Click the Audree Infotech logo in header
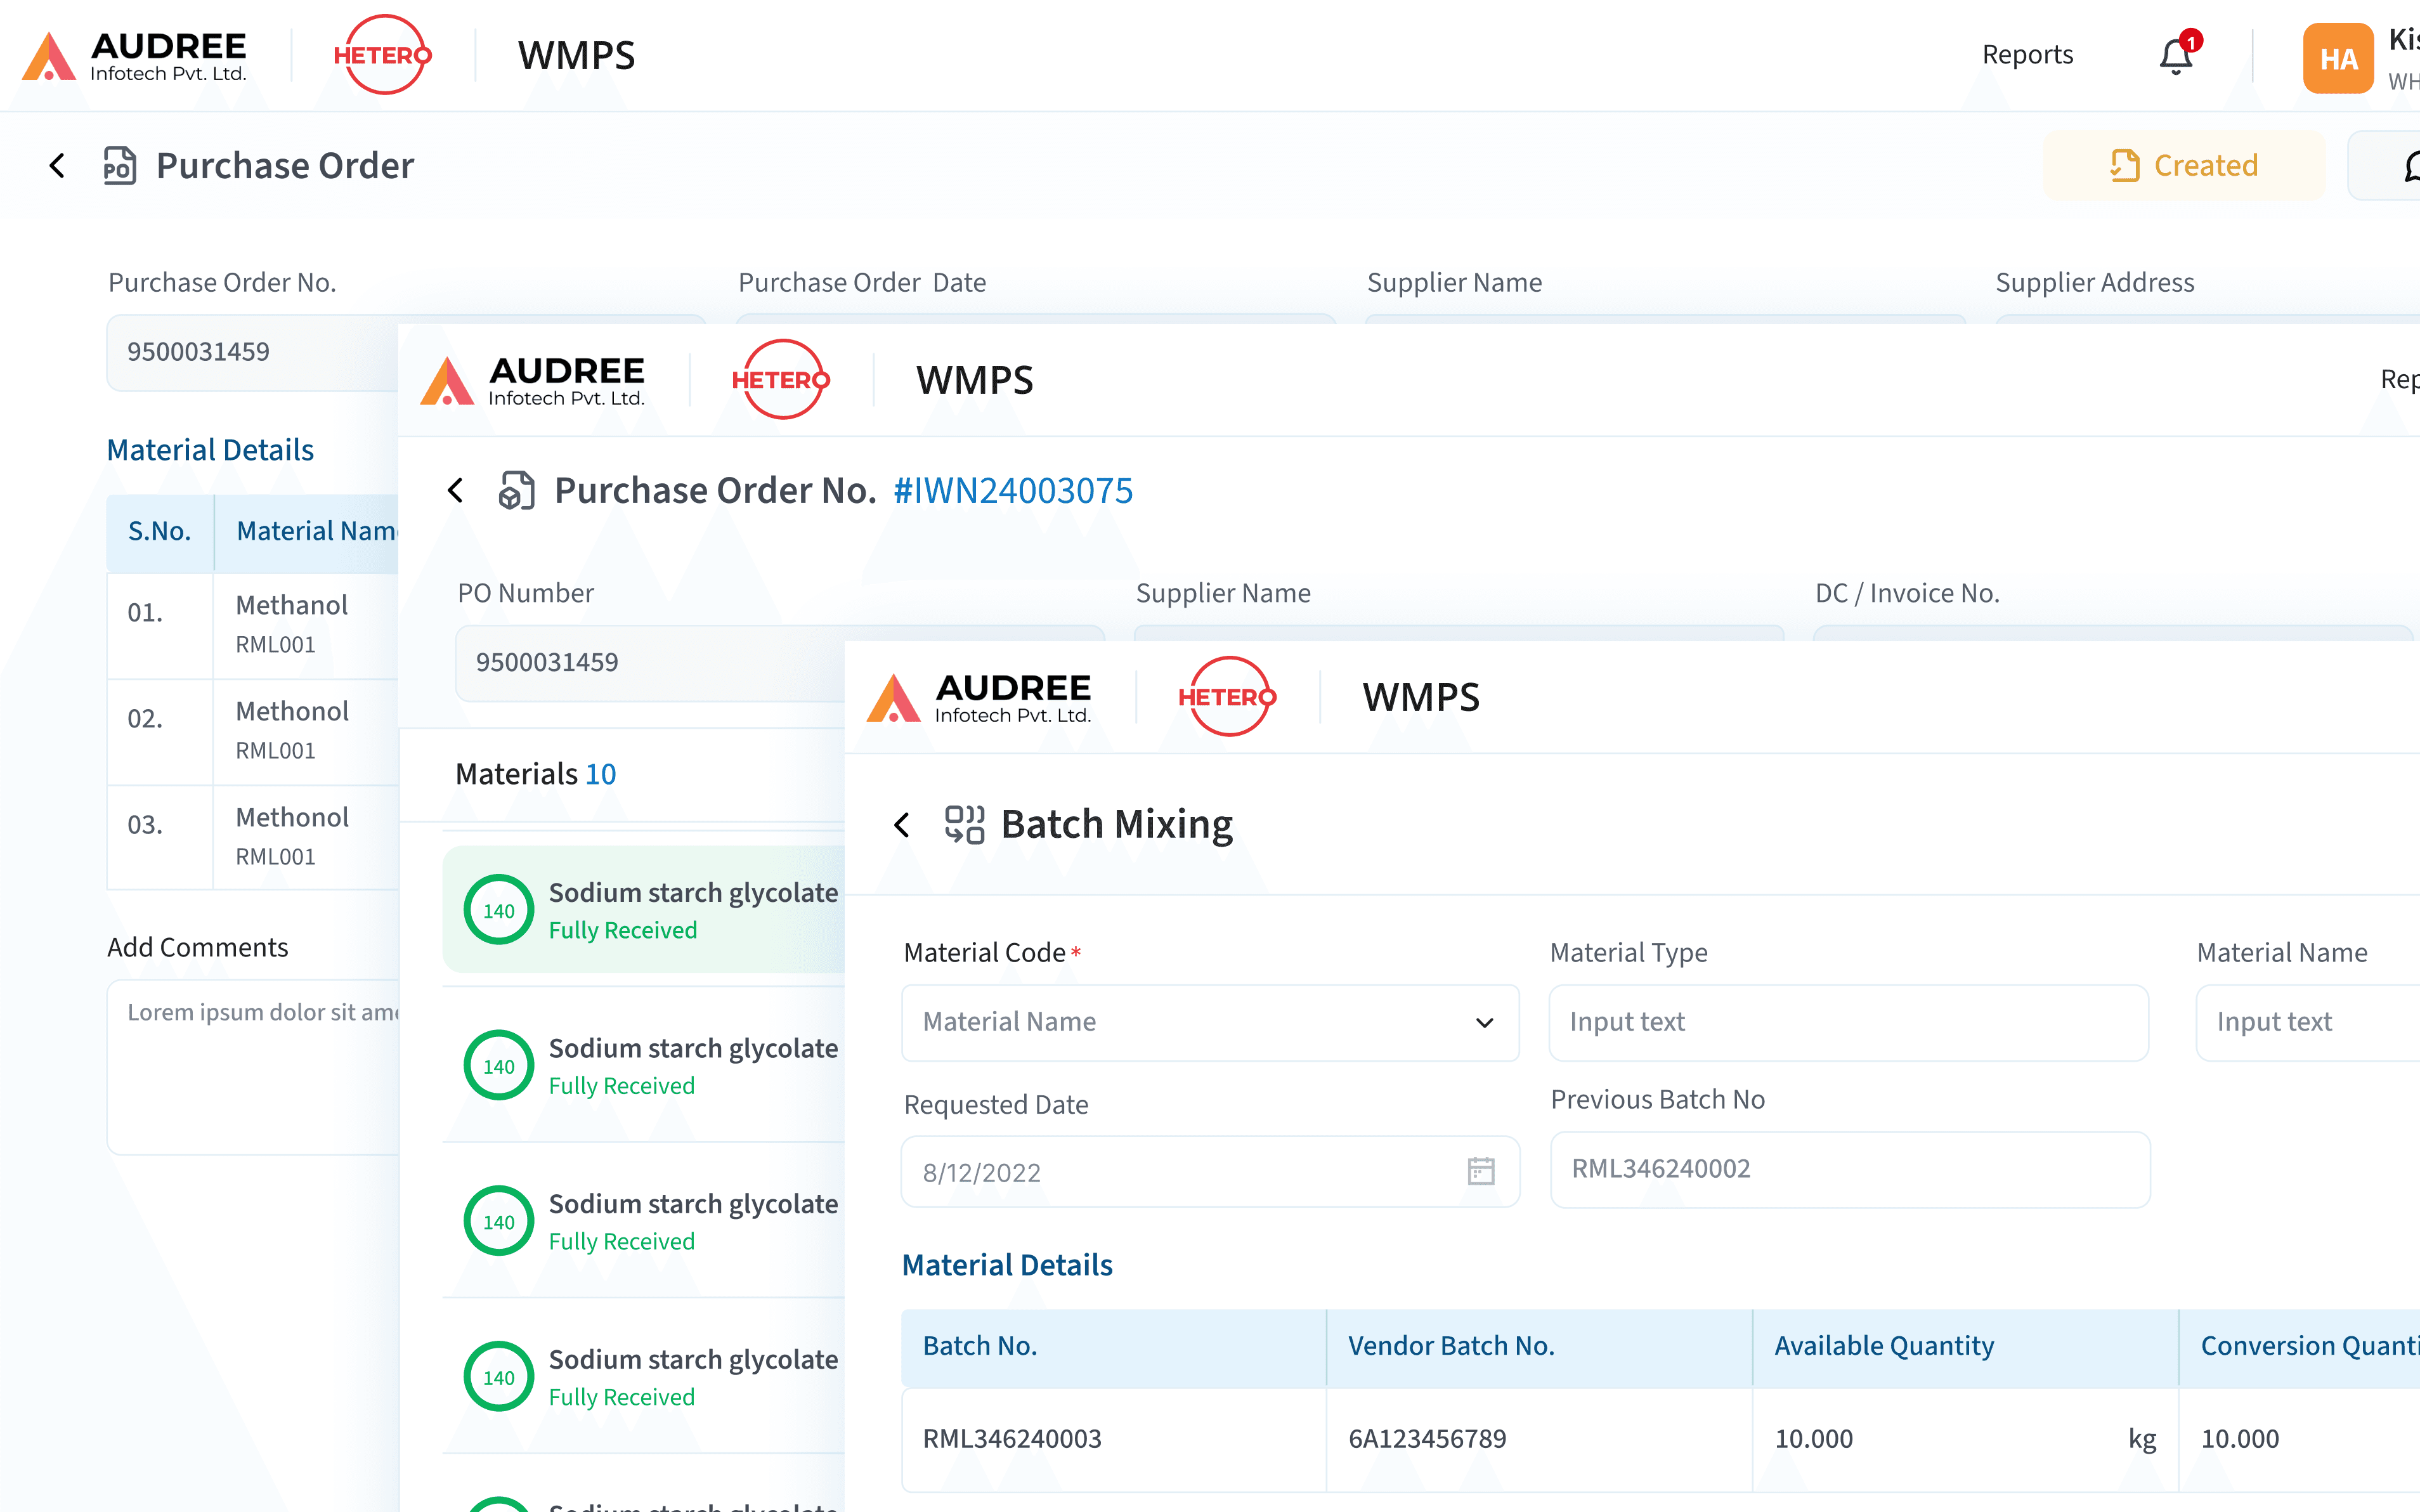The image size is (2420, 1512). click(135, 56)
